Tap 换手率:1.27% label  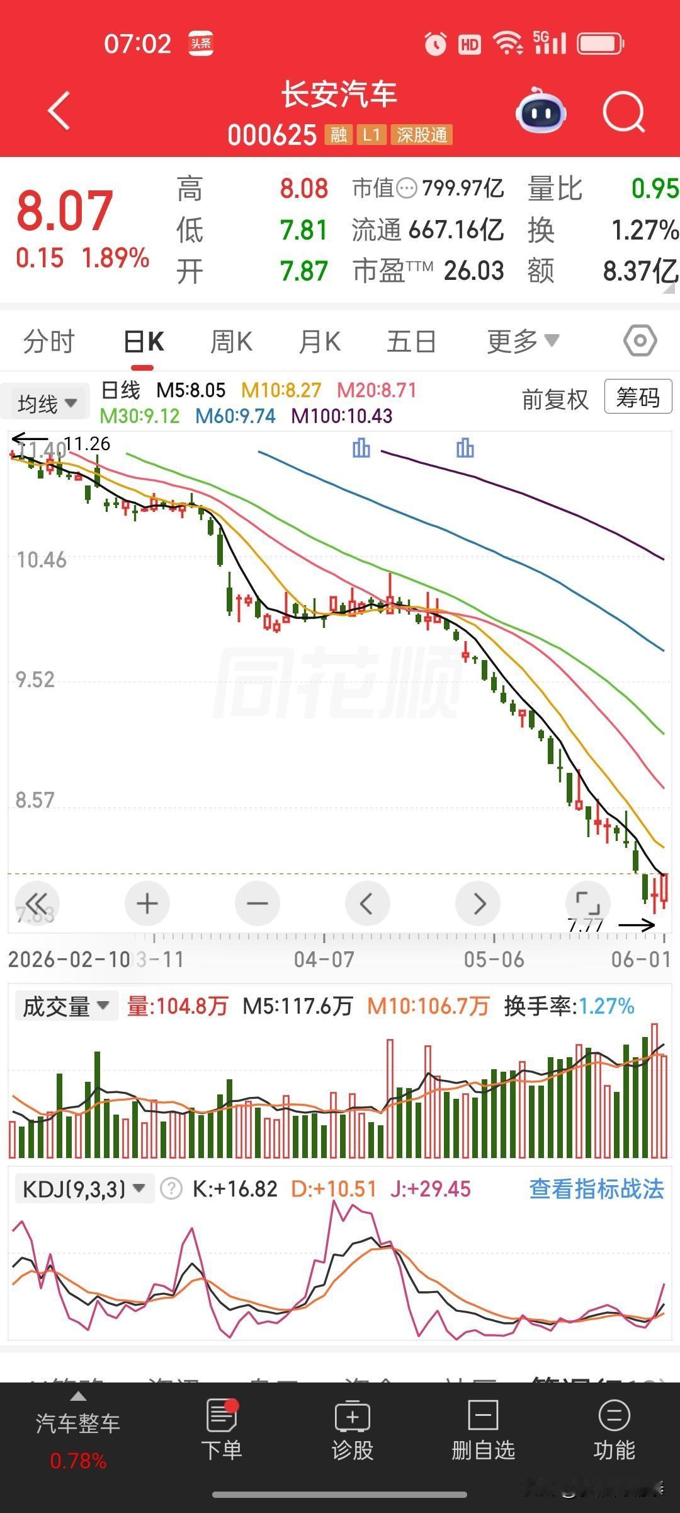(x=569, y=1006)
